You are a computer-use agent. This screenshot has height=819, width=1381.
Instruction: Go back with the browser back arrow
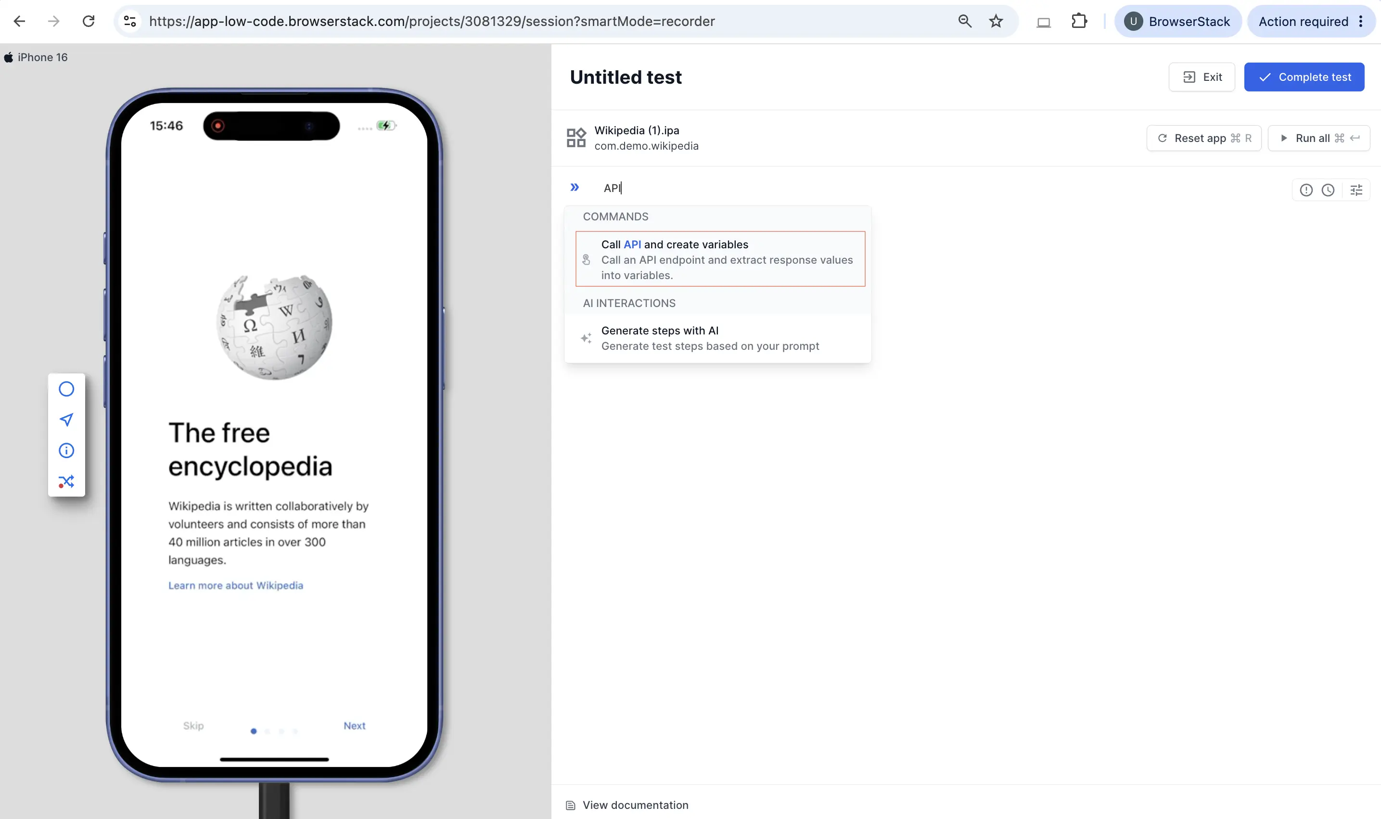click(19, 22)
